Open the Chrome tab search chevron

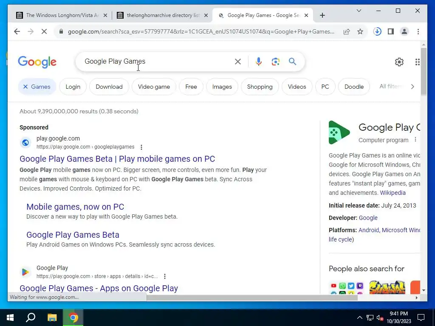[359, 11]
